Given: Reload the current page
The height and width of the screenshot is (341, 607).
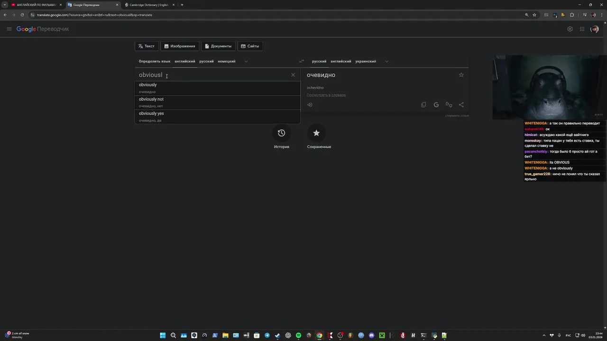Looking at the screenshot, I should point(22,15).
